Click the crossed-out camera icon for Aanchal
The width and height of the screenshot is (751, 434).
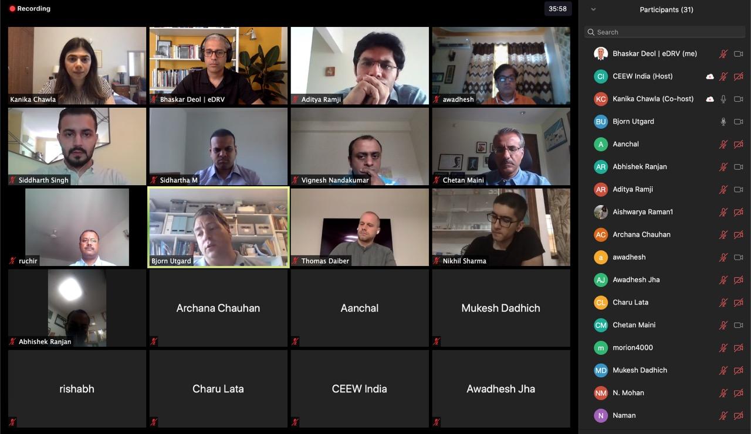click(x=739, y=144)
